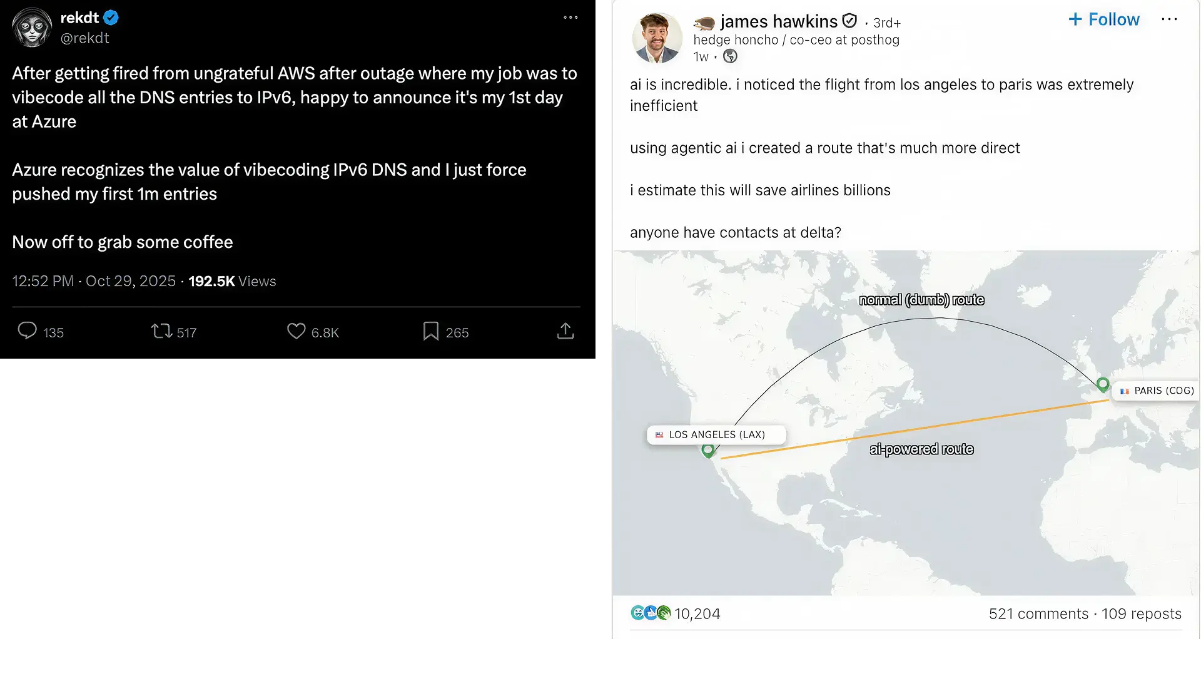Click the LinkedIn verification shield icon
The width and height of the screenshot is (1201, 676).
point(849,21)
